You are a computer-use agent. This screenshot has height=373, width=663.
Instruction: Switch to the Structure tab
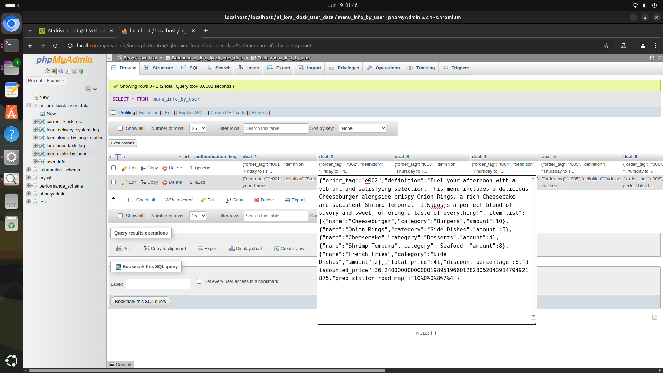(158, 68)
